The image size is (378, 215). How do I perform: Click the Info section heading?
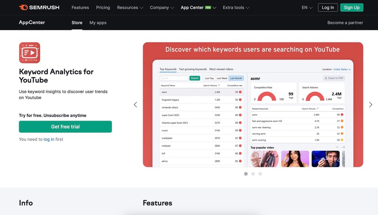26,203
